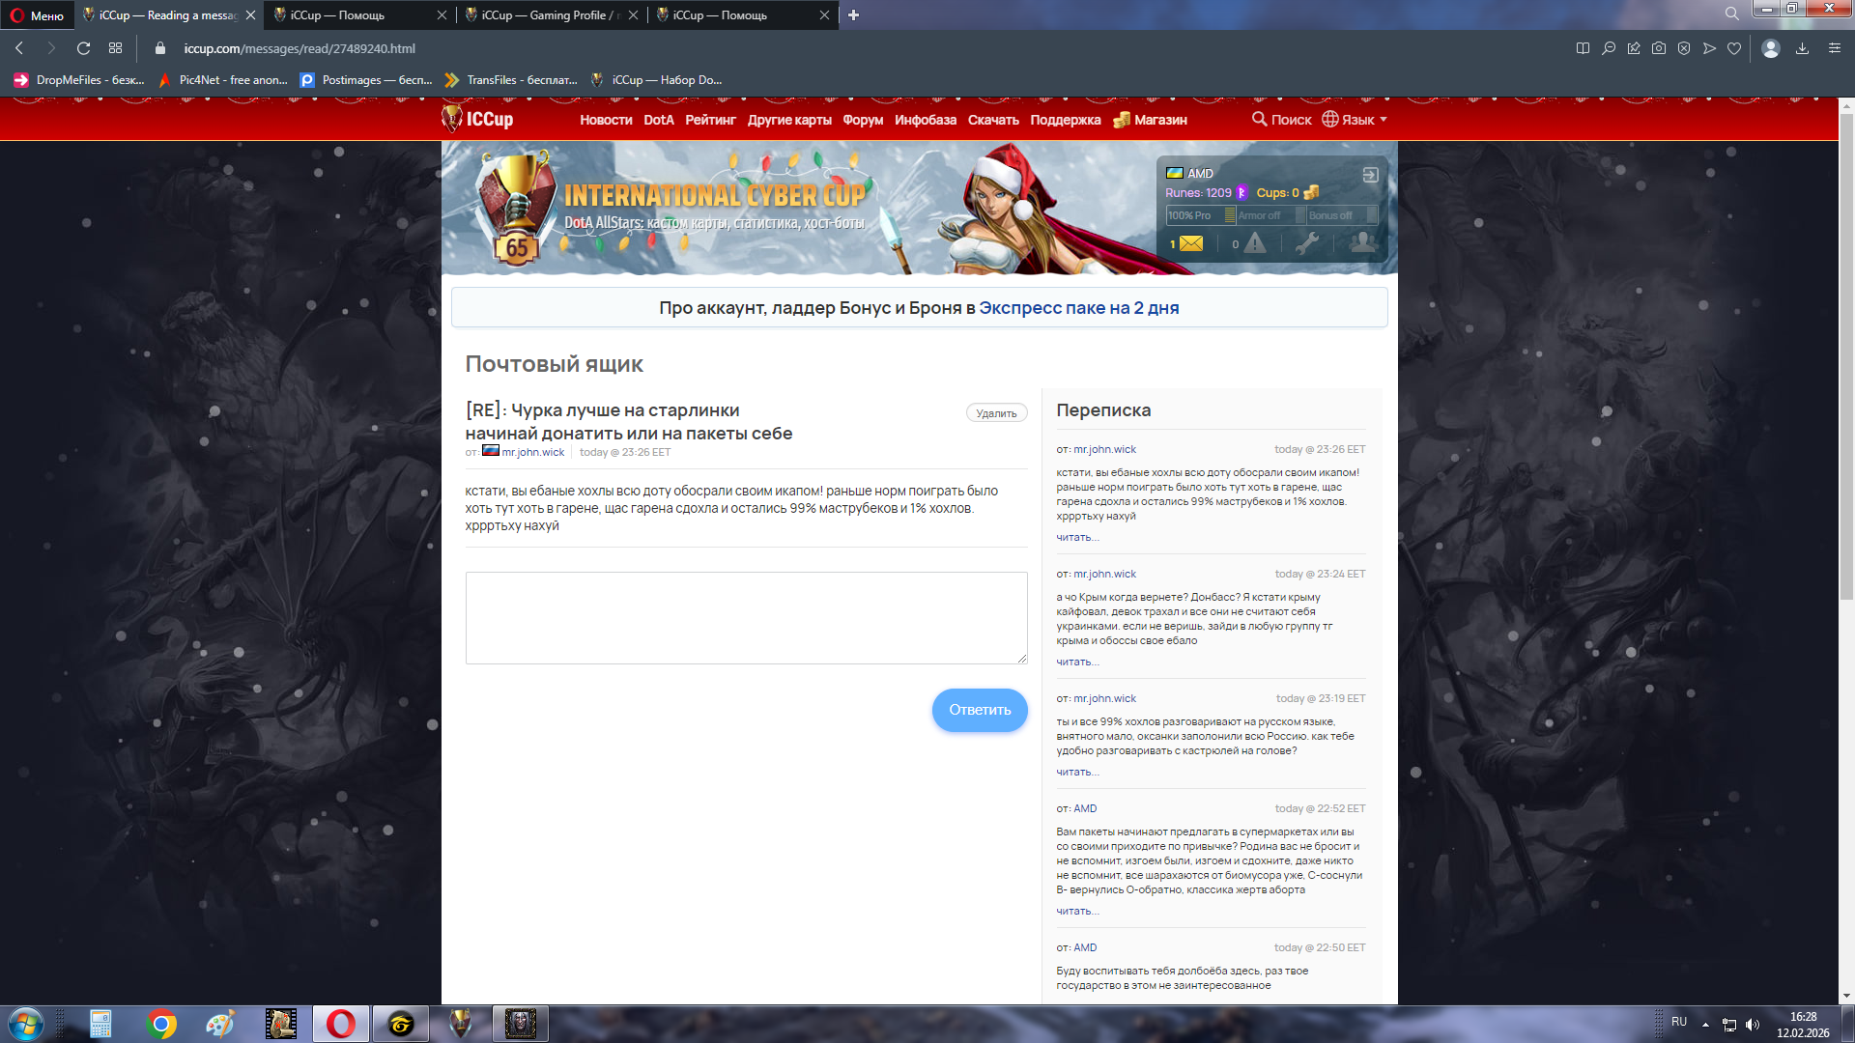The image size is (1855, 1043).
Task: Open the inbox envelope icon
Action: [1191, 243]
